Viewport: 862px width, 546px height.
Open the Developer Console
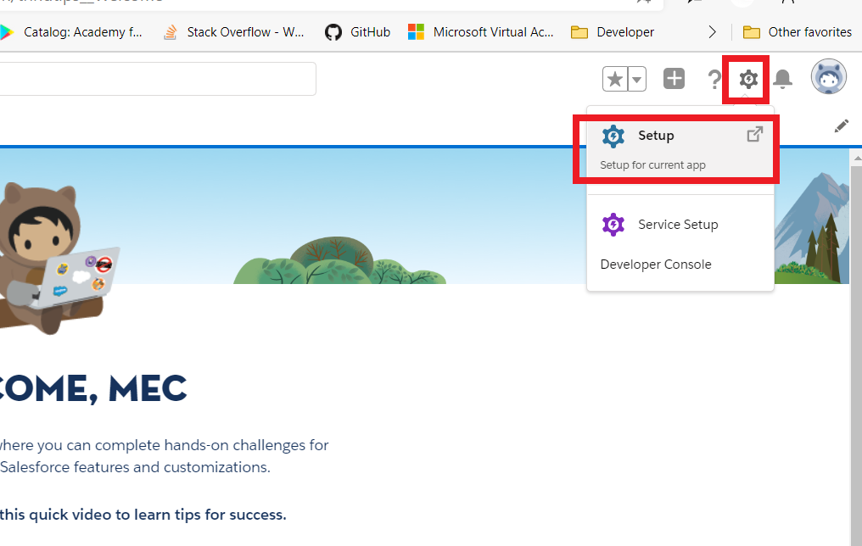pos(655,264)
